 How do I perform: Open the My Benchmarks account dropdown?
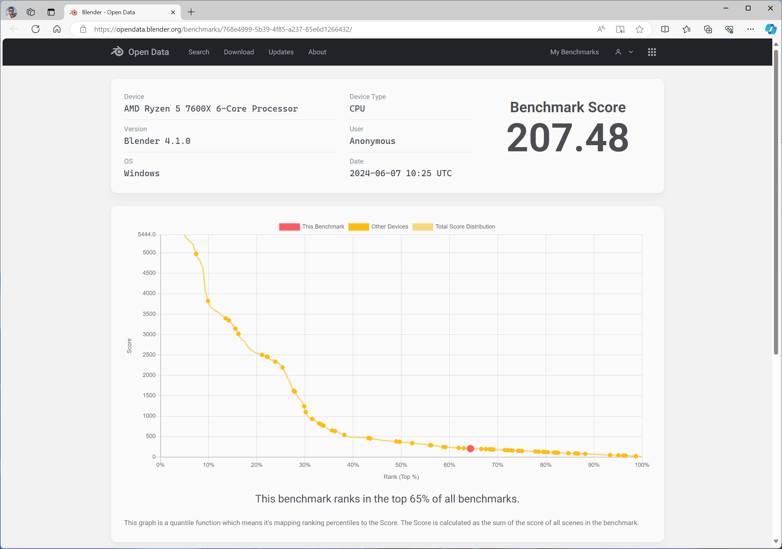628,52
